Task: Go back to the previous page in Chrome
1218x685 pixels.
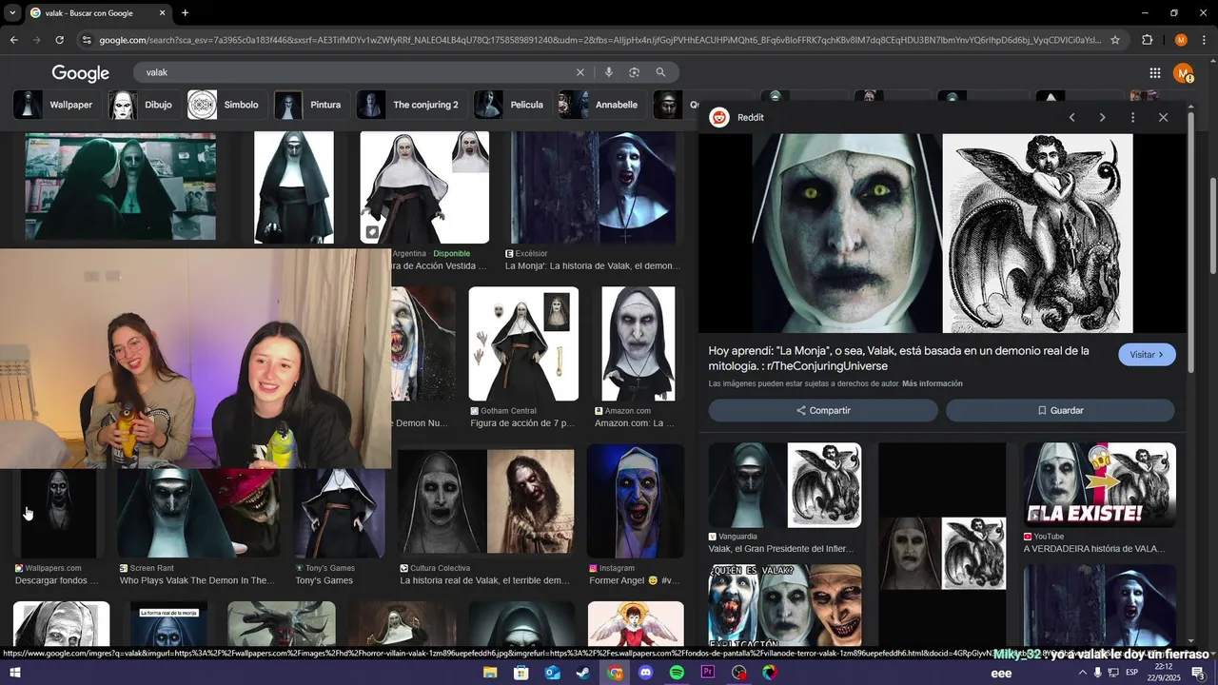Action: point(13,40)
